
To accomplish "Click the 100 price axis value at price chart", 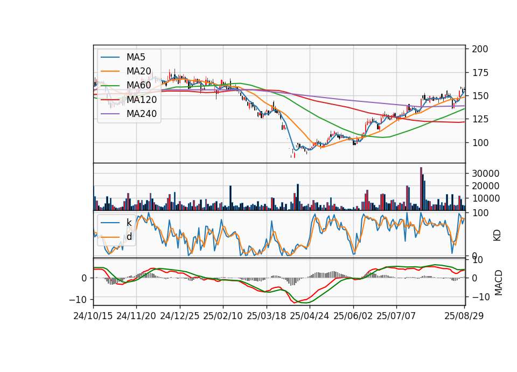I will [x=480, y=143].
